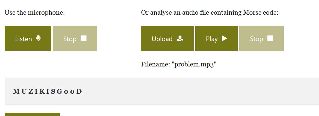Click the "Use the microphone:" heading

35,13
